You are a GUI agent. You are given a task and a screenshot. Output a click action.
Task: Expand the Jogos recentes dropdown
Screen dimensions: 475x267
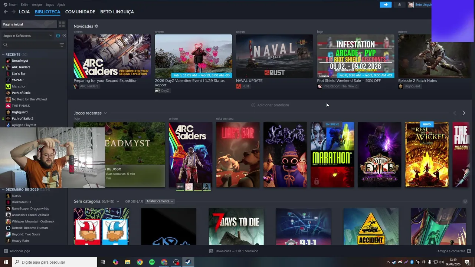(x=105, y=113)
